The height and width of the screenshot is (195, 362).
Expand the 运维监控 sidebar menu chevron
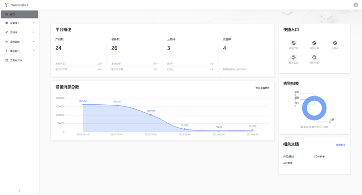click(x=33, y=42)
